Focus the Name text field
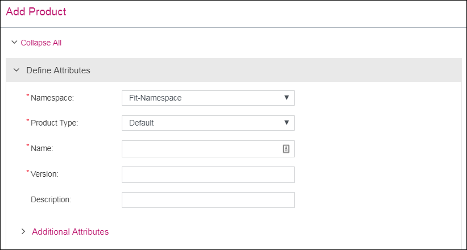Image resolution: width=467 pixels, height=250 pixels. point(200,148)
